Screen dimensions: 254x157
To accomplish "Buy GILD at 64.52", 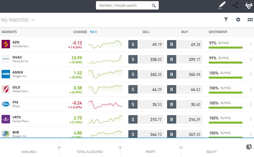I will tap(184, 89).
